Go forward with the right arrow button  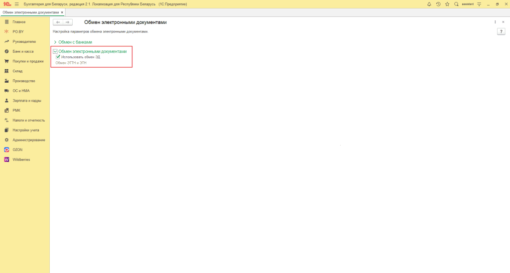coord(67,22)
